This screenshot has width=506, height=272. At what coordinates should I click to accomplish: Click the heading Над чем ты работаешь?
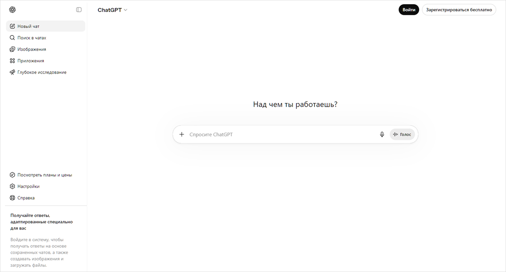[295, 104]
